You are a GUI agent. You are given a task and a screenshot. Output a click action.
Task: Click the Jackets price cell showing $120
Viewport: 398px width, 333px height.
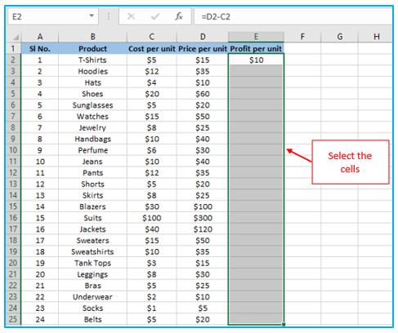point(203,229)
